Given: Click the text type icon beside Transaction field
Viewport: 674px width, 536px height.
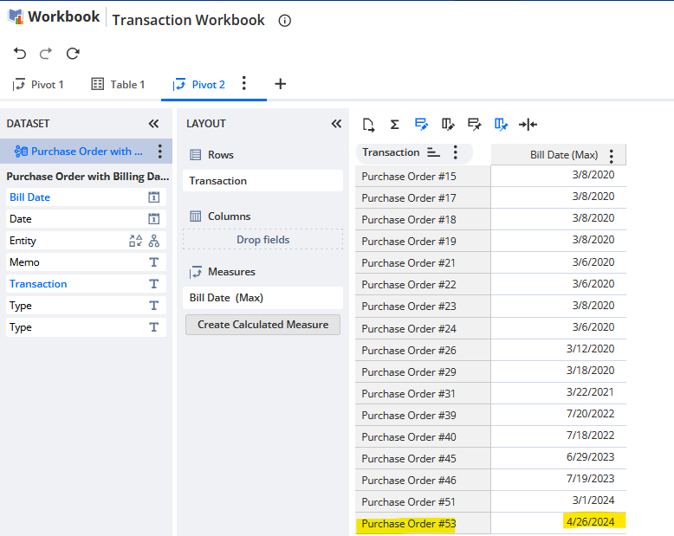Looking at the screenshot, I should (x=154, y=284).
